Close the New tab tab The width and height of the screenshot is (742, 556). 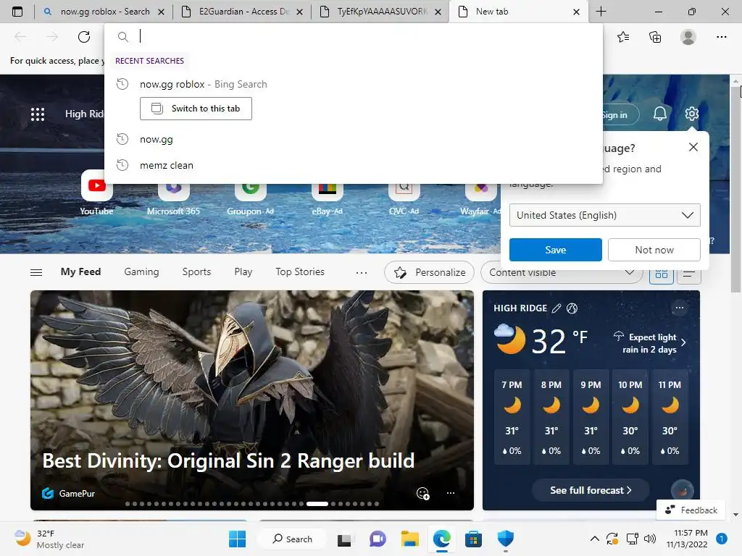[x=576, y=12]
